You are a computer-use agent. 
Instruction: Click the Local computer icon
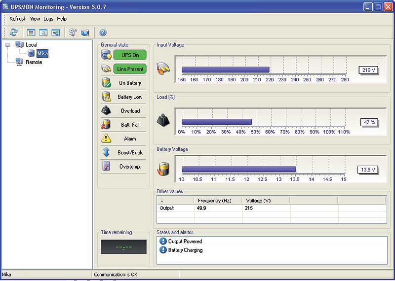19,45
